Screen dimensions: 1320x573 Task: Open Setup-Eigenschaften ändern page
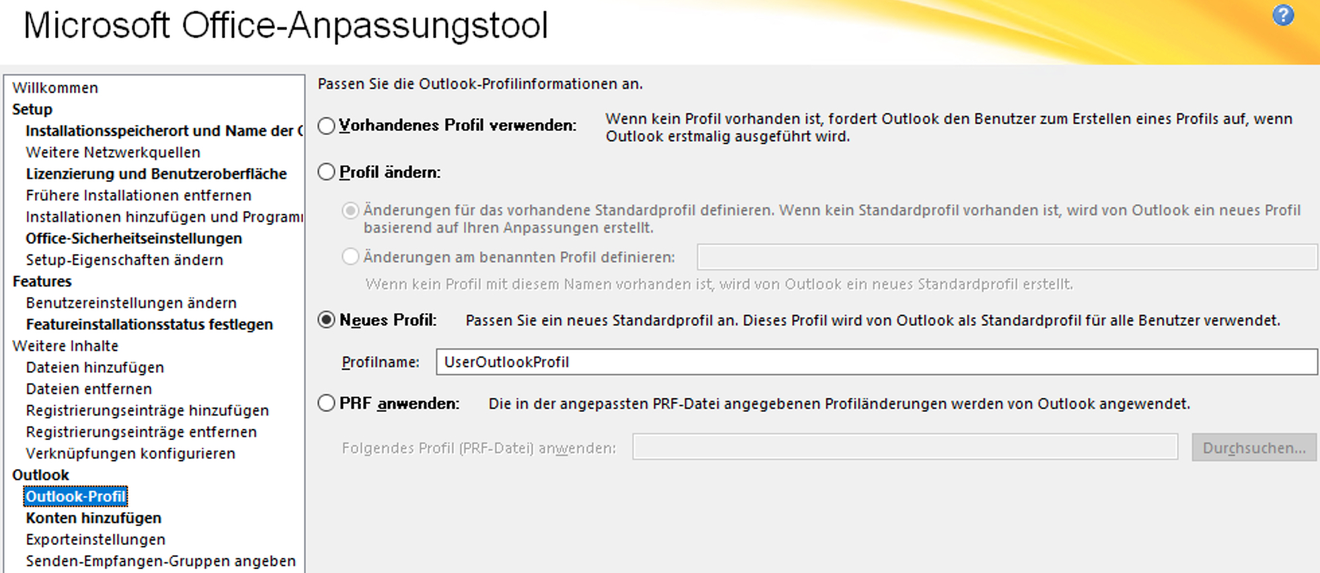point(124,260)
